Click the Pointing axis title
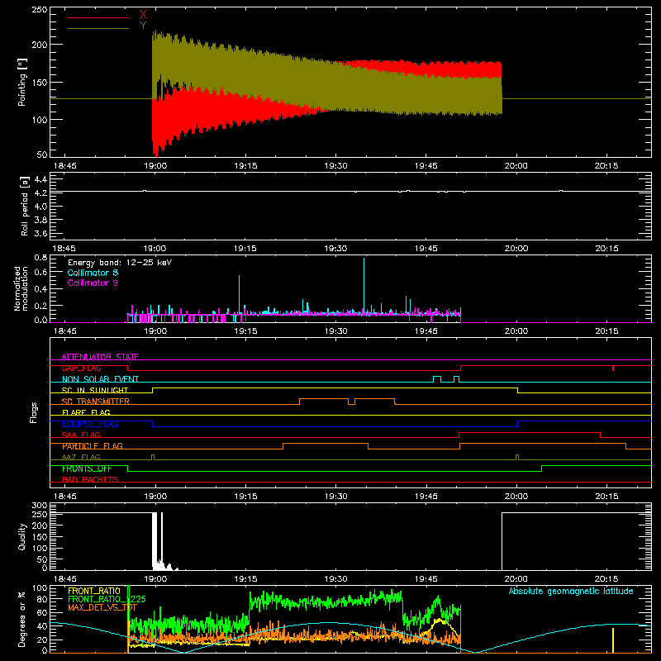This screenshot has width=661, height=661. click(x=22, y=82)
